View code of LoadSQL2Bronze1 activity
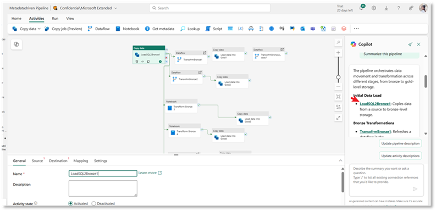Viewport: 436px width, 211px height. (142, 62)
